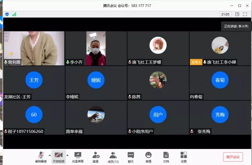Click the meeting timer showing 21:05
Screen dimensions: 252x165
pos(225,14)
